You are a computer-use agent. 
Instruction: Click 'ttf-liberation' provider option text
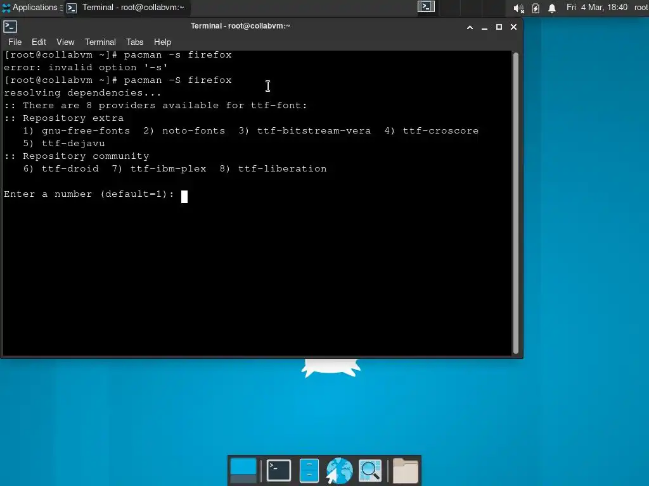coord(282,168)
